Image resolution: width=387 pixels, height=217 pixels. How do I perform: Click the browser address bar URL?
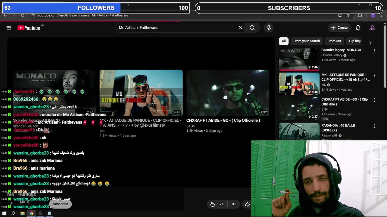[83, 15]
